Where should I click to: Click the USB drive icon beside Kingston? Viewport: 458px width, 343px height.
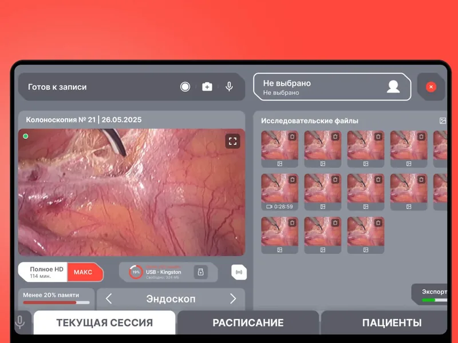(201, 272)
